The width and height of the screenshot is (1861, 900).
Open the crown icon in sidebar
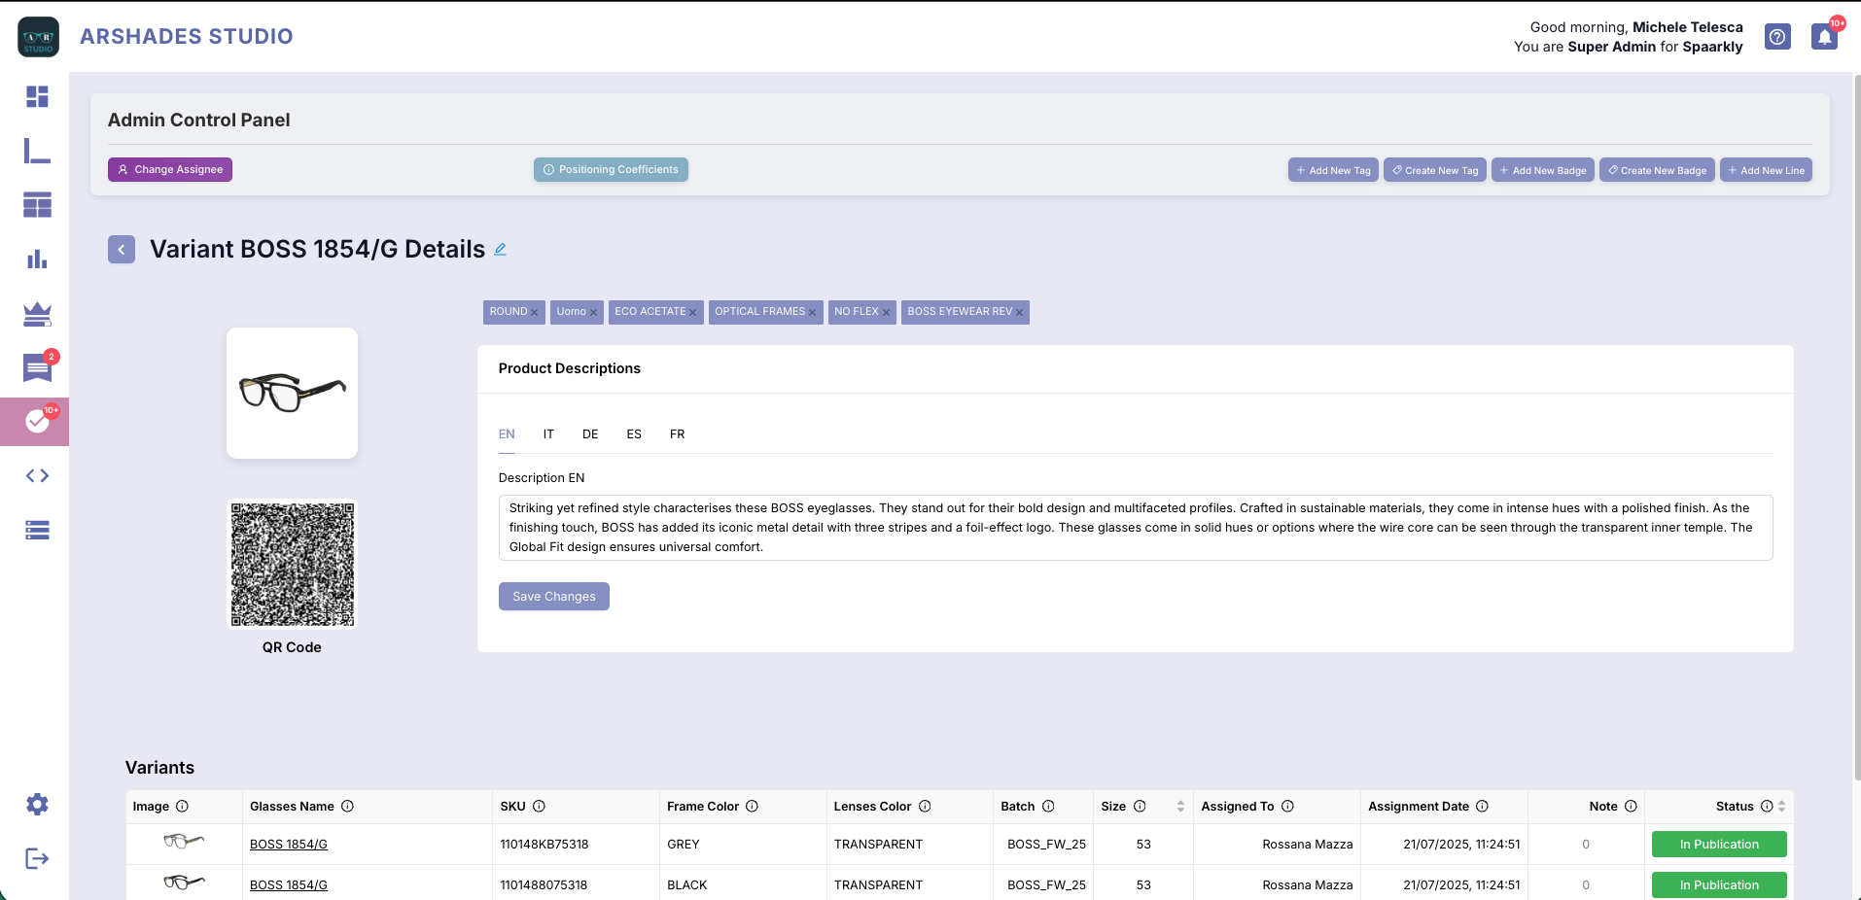pos(37,314)
